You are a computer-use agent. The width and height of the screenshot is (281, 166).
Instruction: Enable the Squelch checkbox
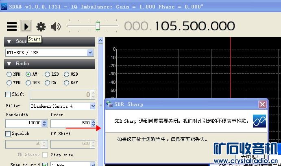8,134
